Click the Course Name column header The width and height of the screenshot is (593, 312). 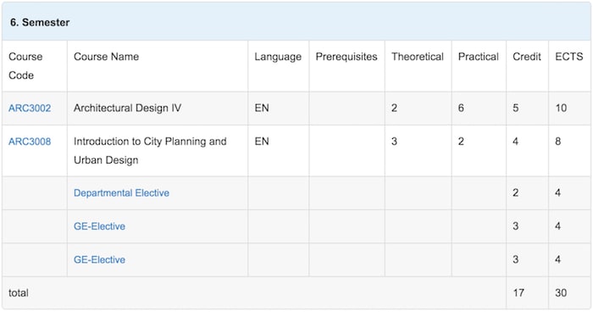tap(106, 57)
